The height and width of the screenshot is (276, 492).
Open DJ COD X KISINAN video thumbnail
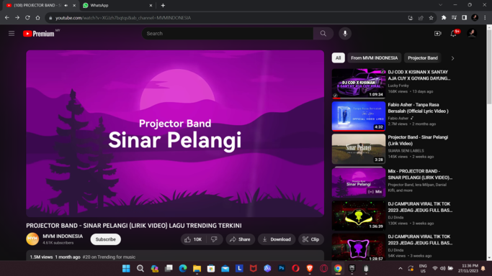359,83
